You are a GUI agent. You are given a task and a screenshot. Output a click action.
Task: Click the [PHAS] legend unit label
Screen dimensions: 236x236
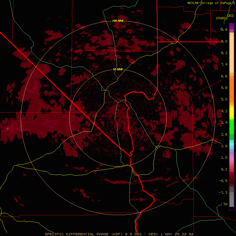(x=222, y=18)
